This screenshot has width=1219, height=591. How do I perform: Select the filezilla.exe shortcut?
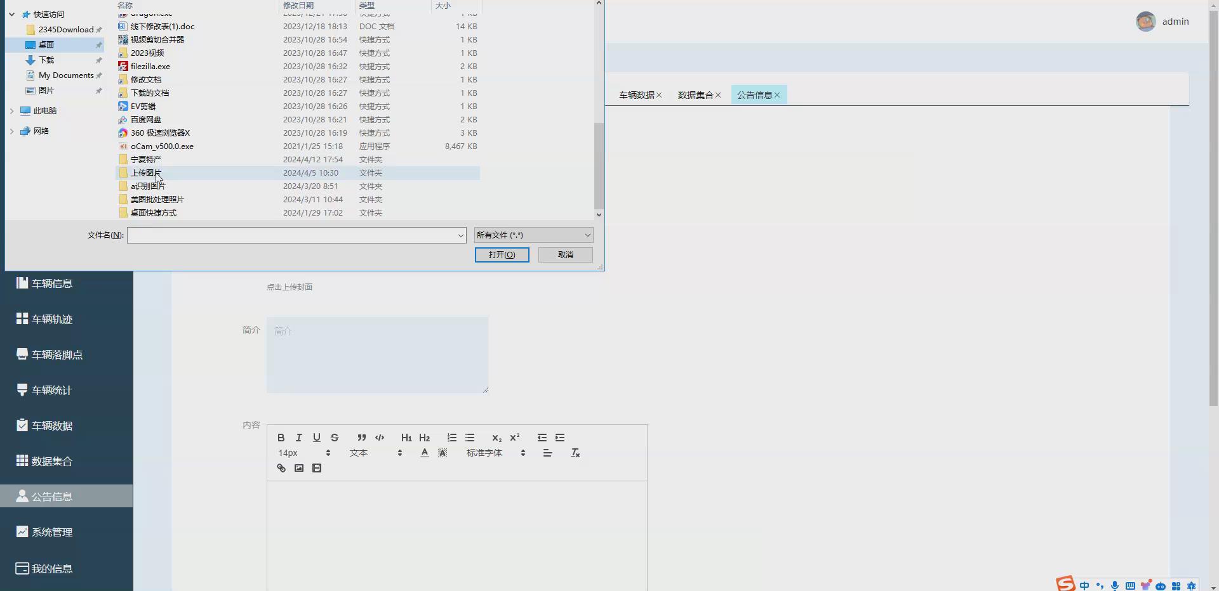point(298,67)
